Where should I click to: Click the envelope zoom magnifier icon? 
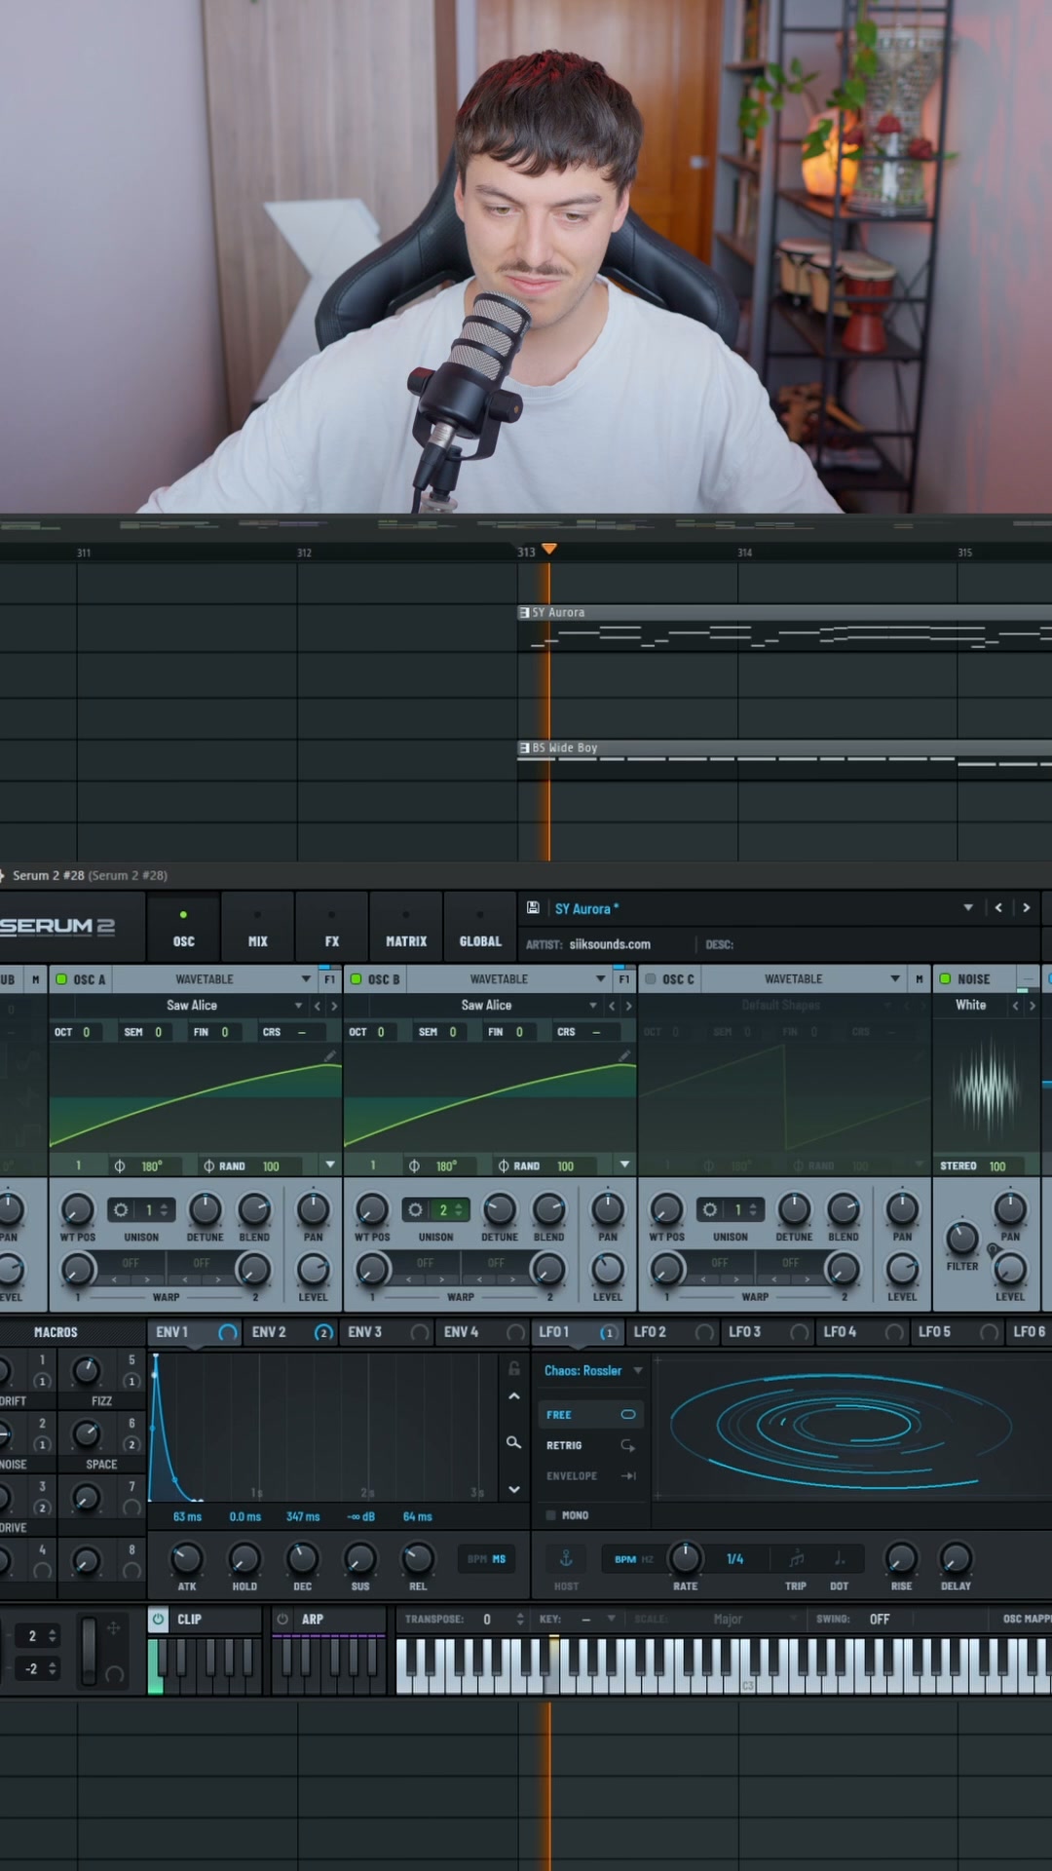coord(513,1442)
